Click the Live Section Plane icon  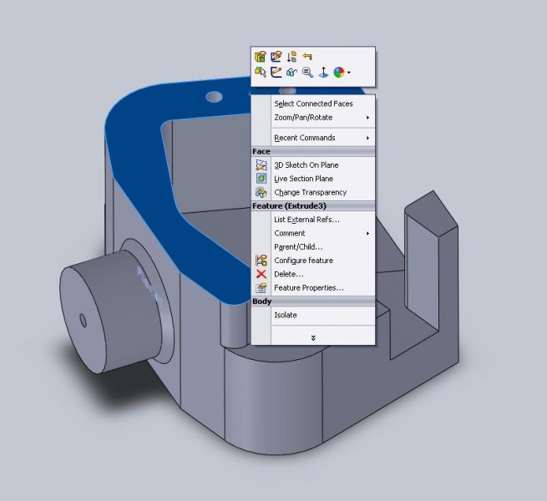click(261, 179)
